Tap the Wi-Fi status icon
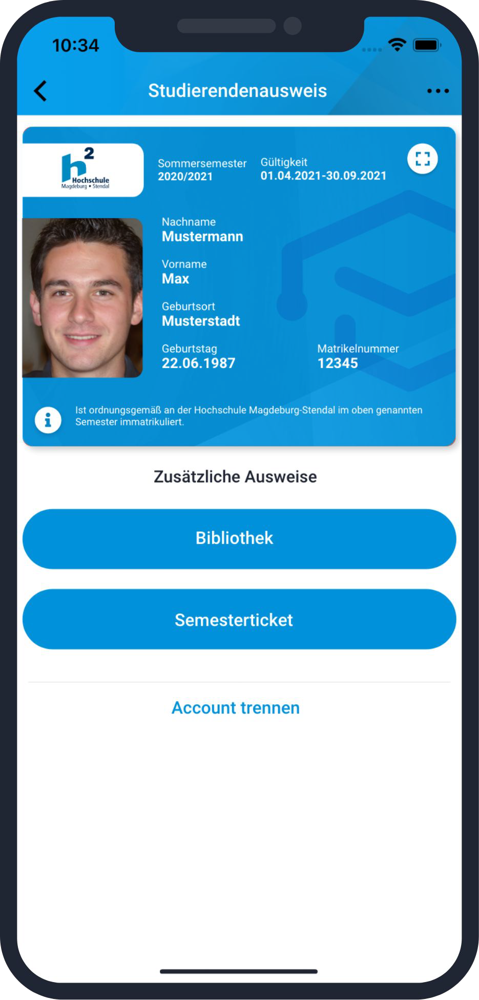The image size is (479, 1000). [397, 45]
